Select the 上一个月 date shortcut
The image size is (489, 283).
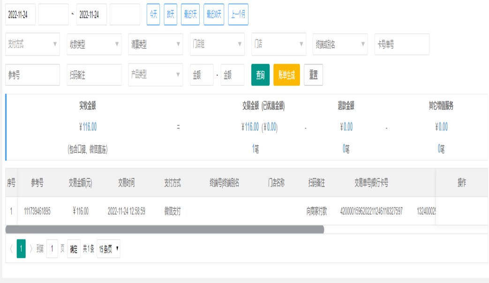(238, 15)
